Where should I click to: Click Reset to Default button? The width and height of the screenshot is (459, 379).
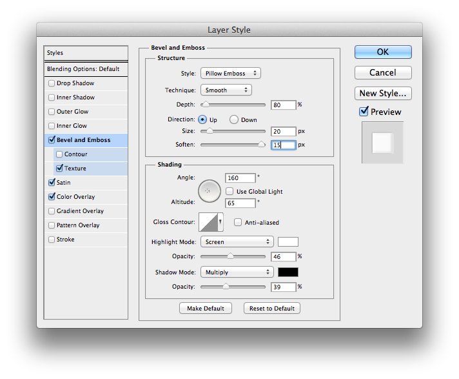pyautogui.click(x=272, y=308)
